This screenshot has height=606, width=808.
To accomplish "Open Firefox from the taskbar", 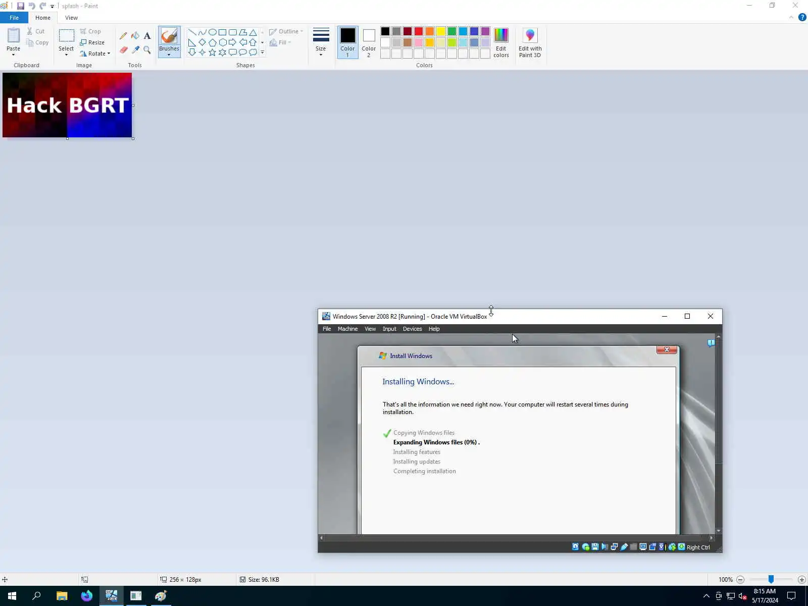I will 87,596.
